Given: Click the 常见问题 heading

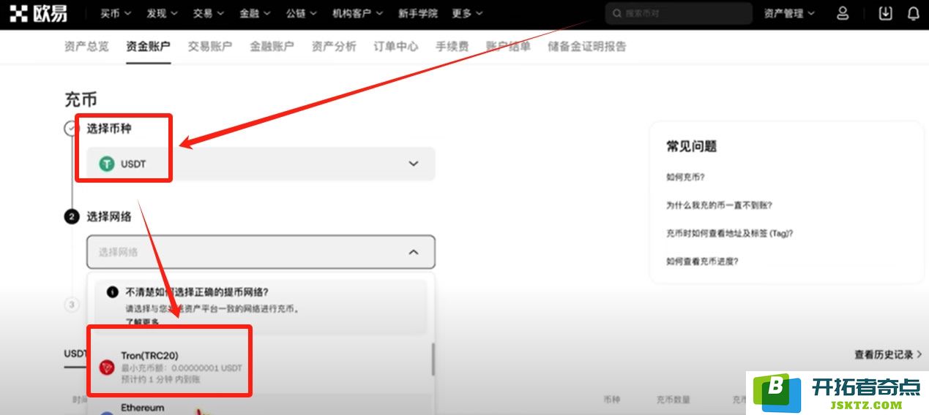Looking at the screenshot, I should [691, 146].
